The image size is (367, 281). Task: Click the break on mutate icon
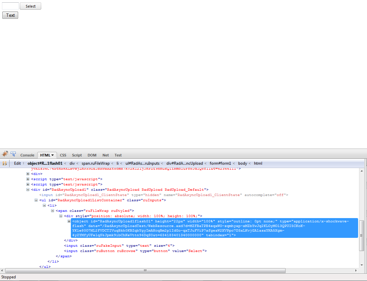click(x=4, y=163)
